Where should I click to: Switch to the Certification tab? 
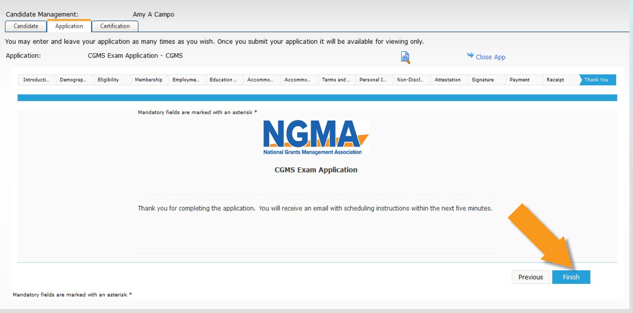point(115,26)
